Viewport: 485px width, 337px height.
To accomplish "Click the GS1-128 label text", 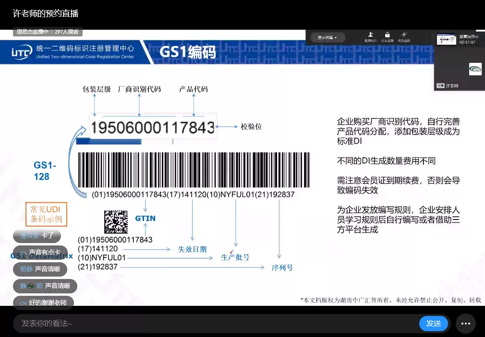I will click(45, 171).
